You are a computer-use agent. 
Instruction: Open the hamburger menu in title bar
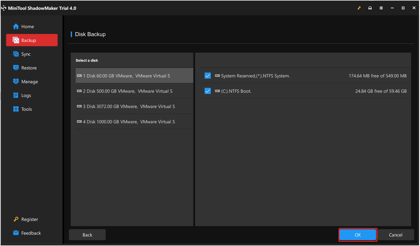(381, 8)
